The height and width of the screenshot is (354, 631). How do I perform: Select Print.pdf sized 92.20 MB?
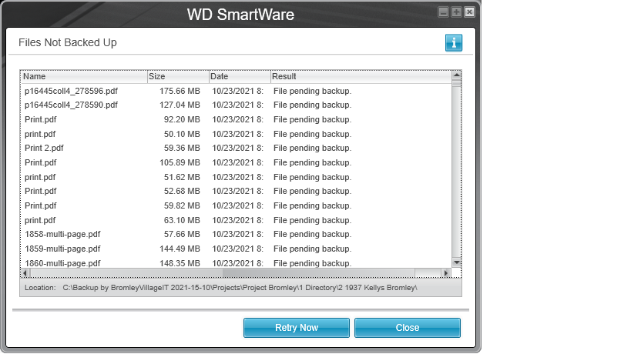pyautogui.click(x=41, y=120)
